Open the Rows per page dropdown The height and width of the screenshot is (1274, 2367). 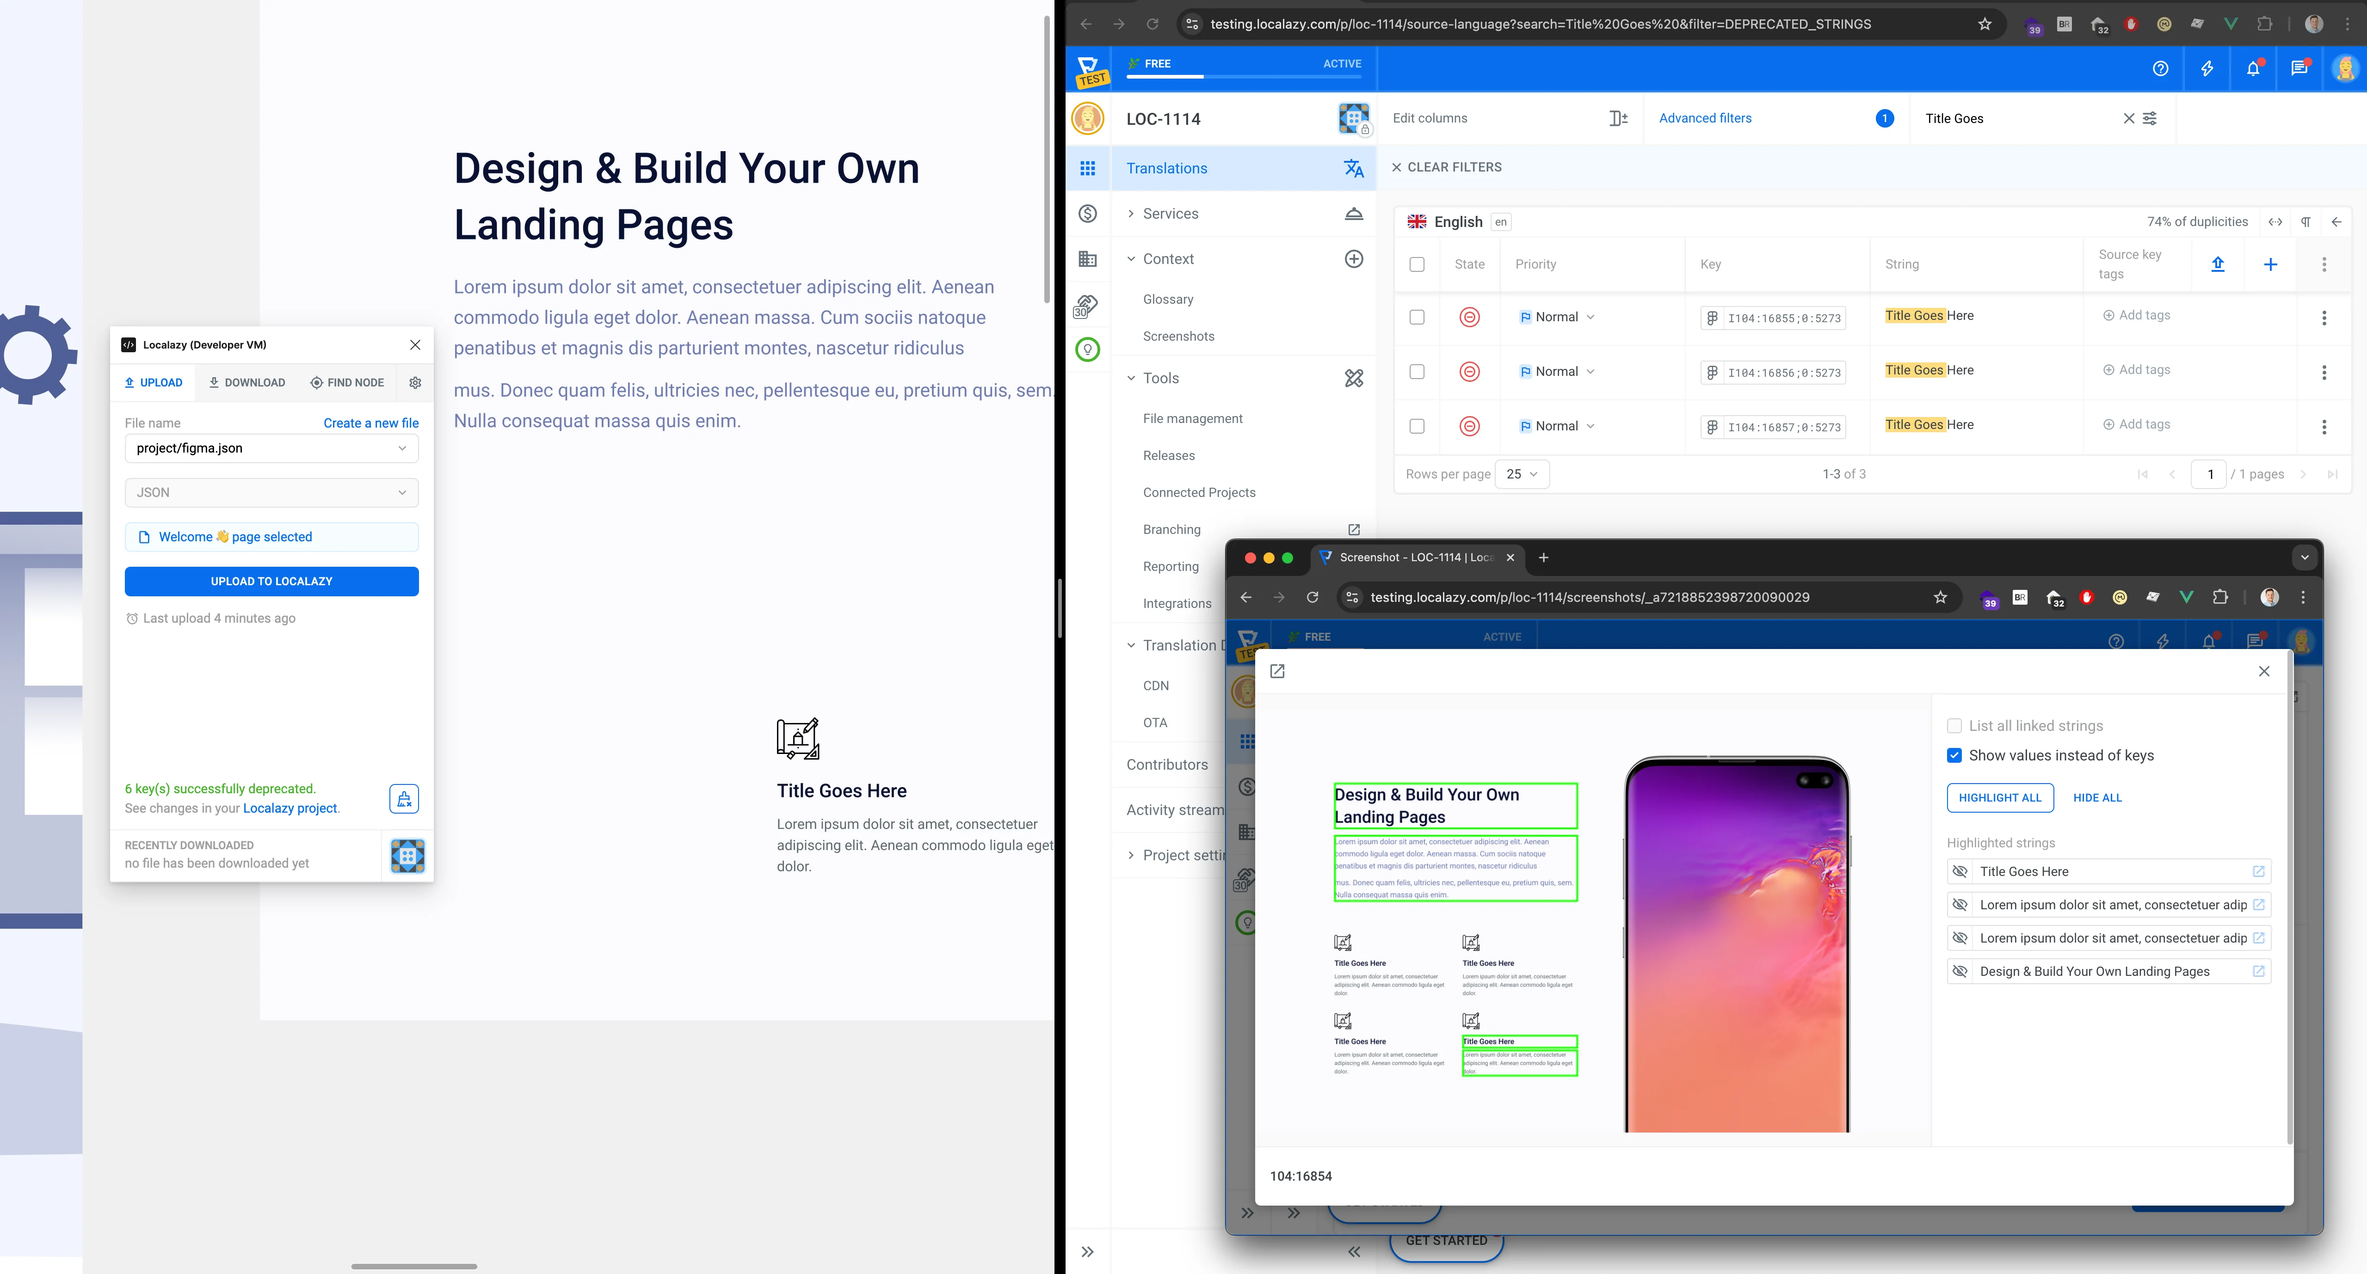point(1523,474)
